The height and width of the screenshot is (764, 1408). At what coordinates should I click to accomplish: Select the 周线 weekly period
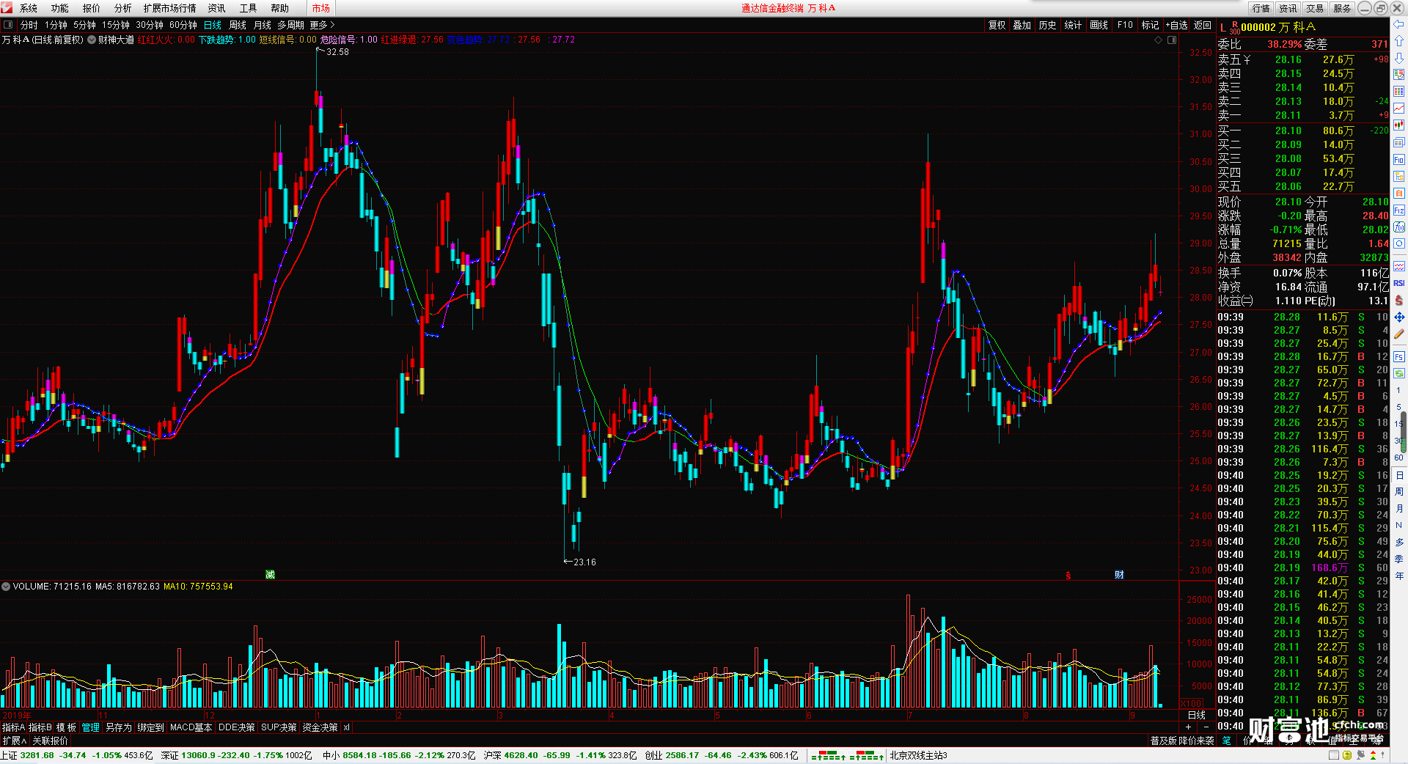click(x=238, y=25)
